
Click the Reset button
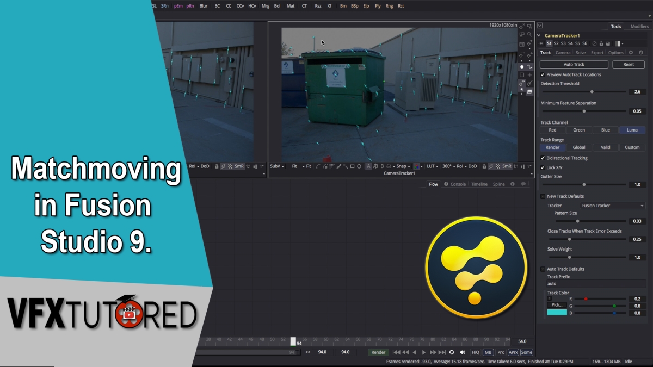click(629, 64)
